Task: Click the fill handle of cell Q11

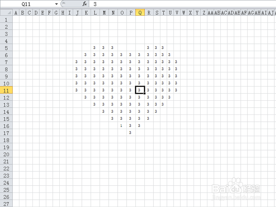Action: 145,93
